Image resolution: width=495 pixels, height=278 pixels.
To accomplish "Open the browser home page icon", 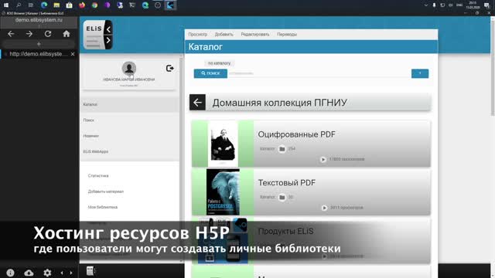I will (x=67, y=34).
